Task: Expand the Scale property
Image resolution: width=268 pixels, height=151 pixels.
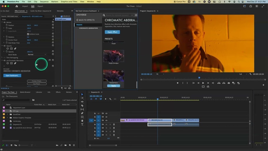Action: tap(4, 28)
